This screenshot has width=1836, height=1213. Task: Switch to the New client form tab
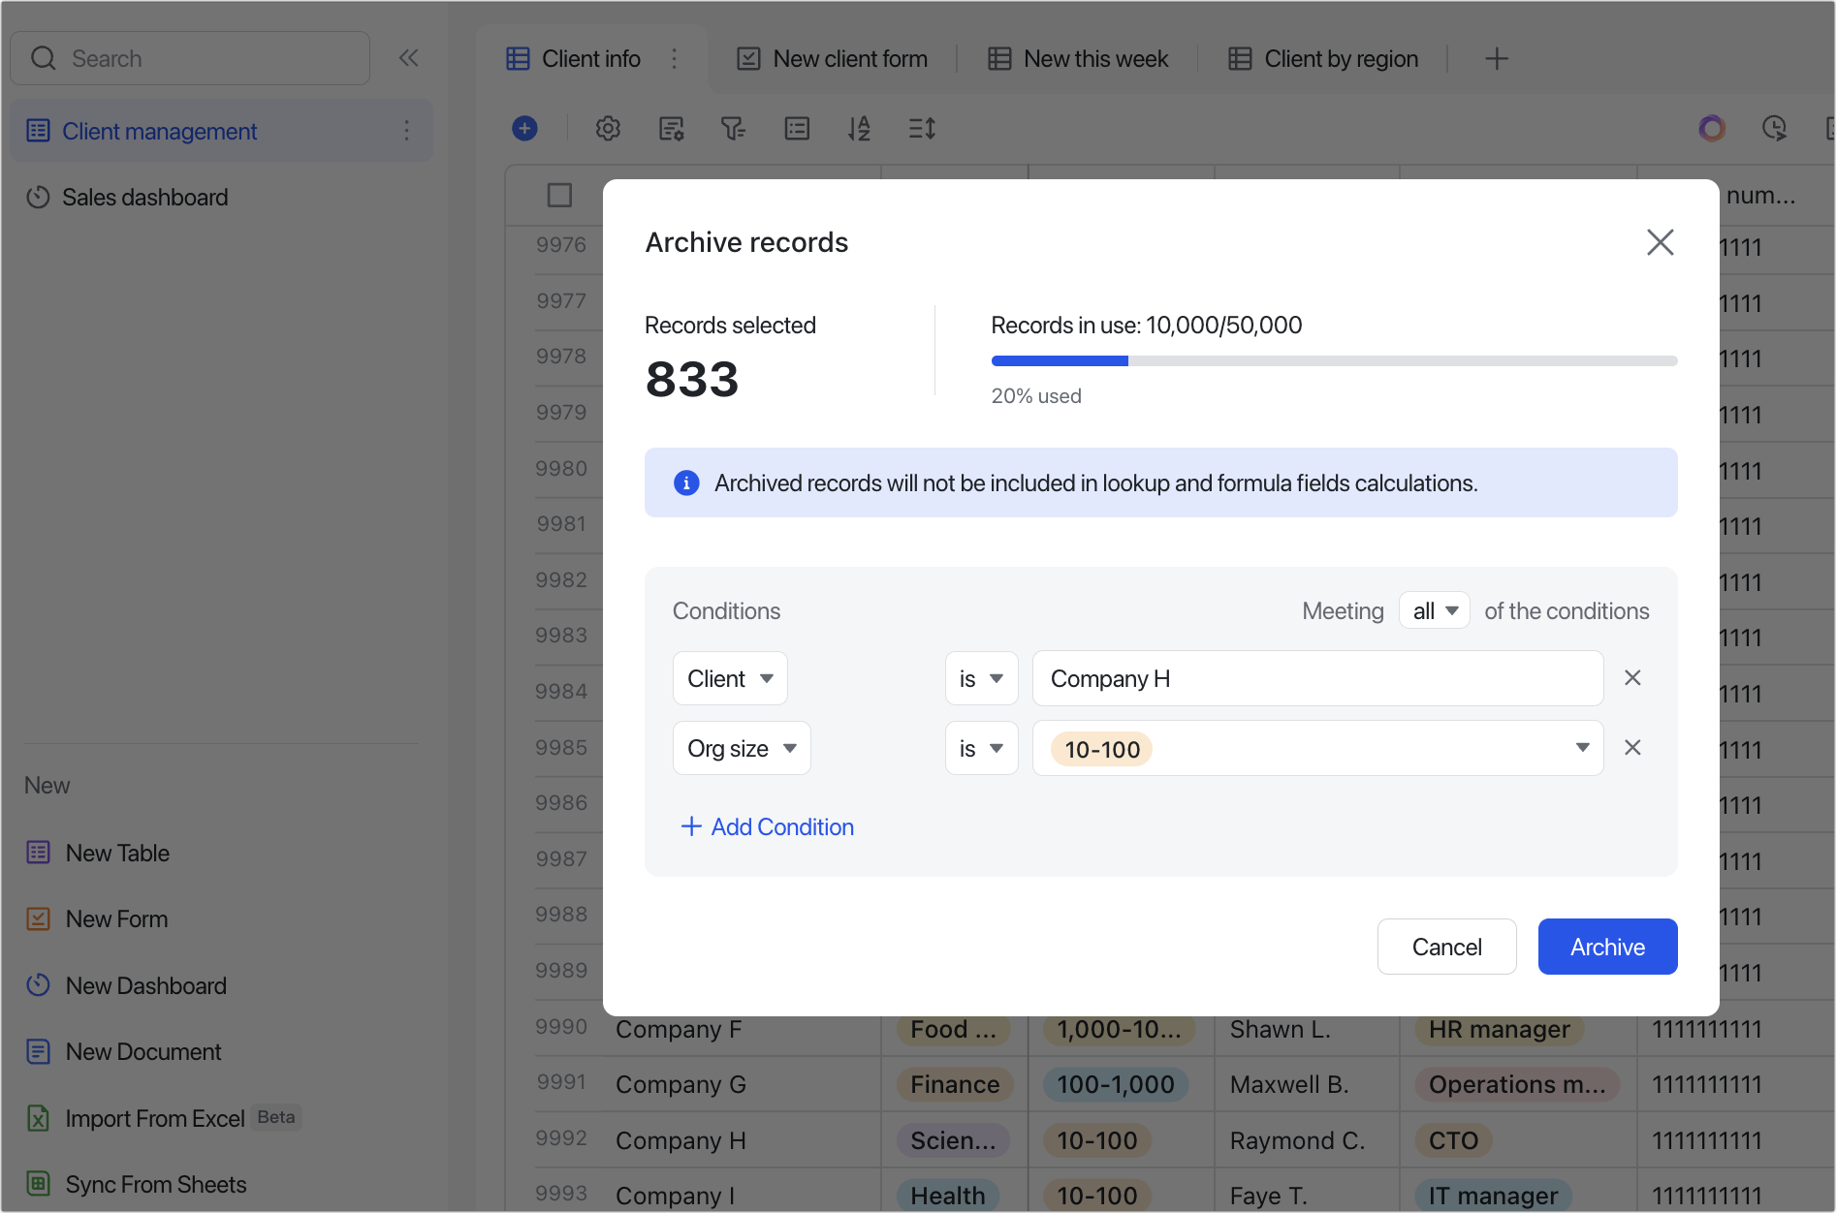coord(833,59)
